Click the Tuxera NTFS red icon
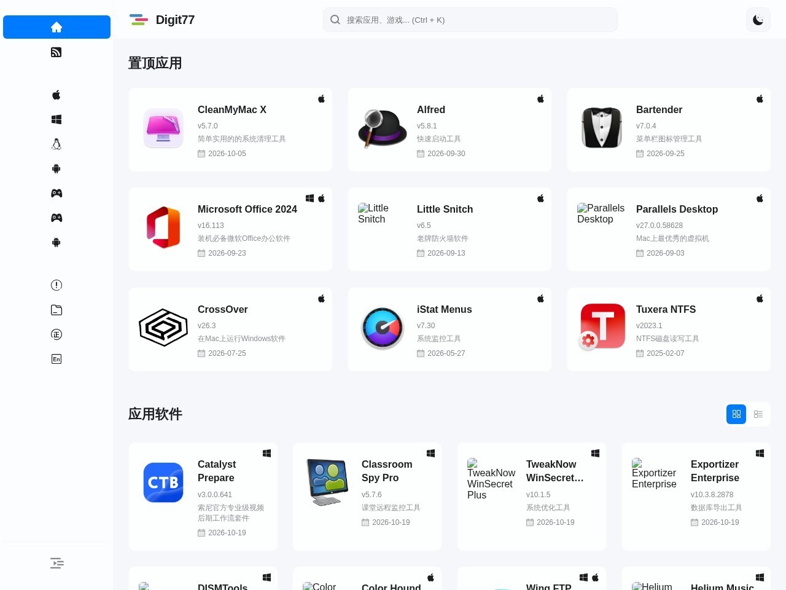This screenshot has height=590, width=786. 602,327
